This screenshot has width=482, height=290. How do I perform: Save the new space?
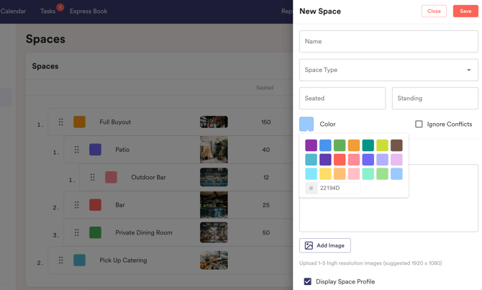tap(465, 11)
